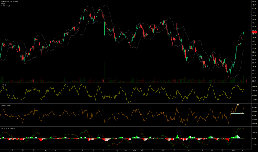Open the earnings marker near October 15
258x152 pixels.
(x=176, y=81)
